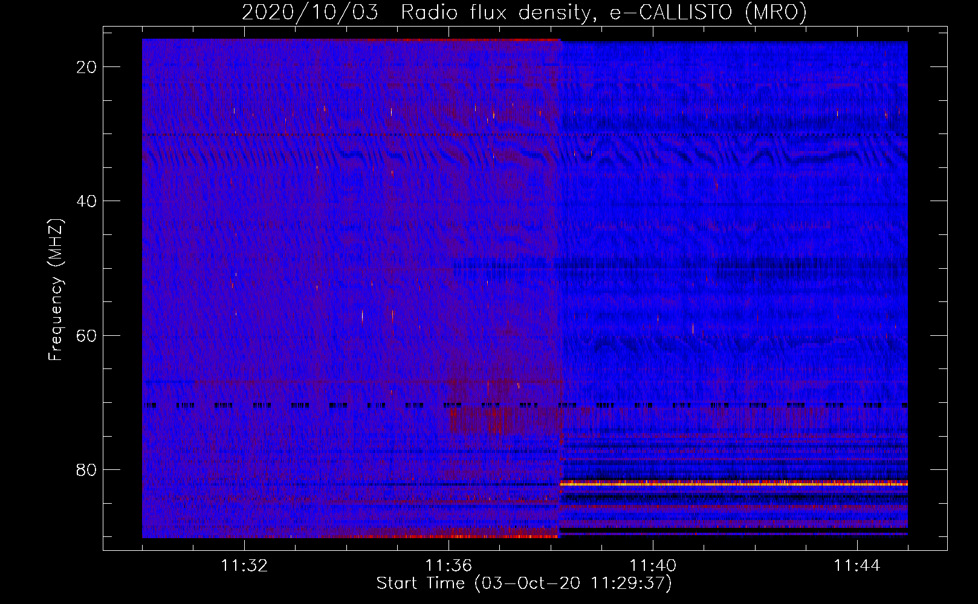This screenshot has height=604, width=978.
Task: Click the plot title '2020/10/03 Radio flux density'
Action: coord(524,11)
